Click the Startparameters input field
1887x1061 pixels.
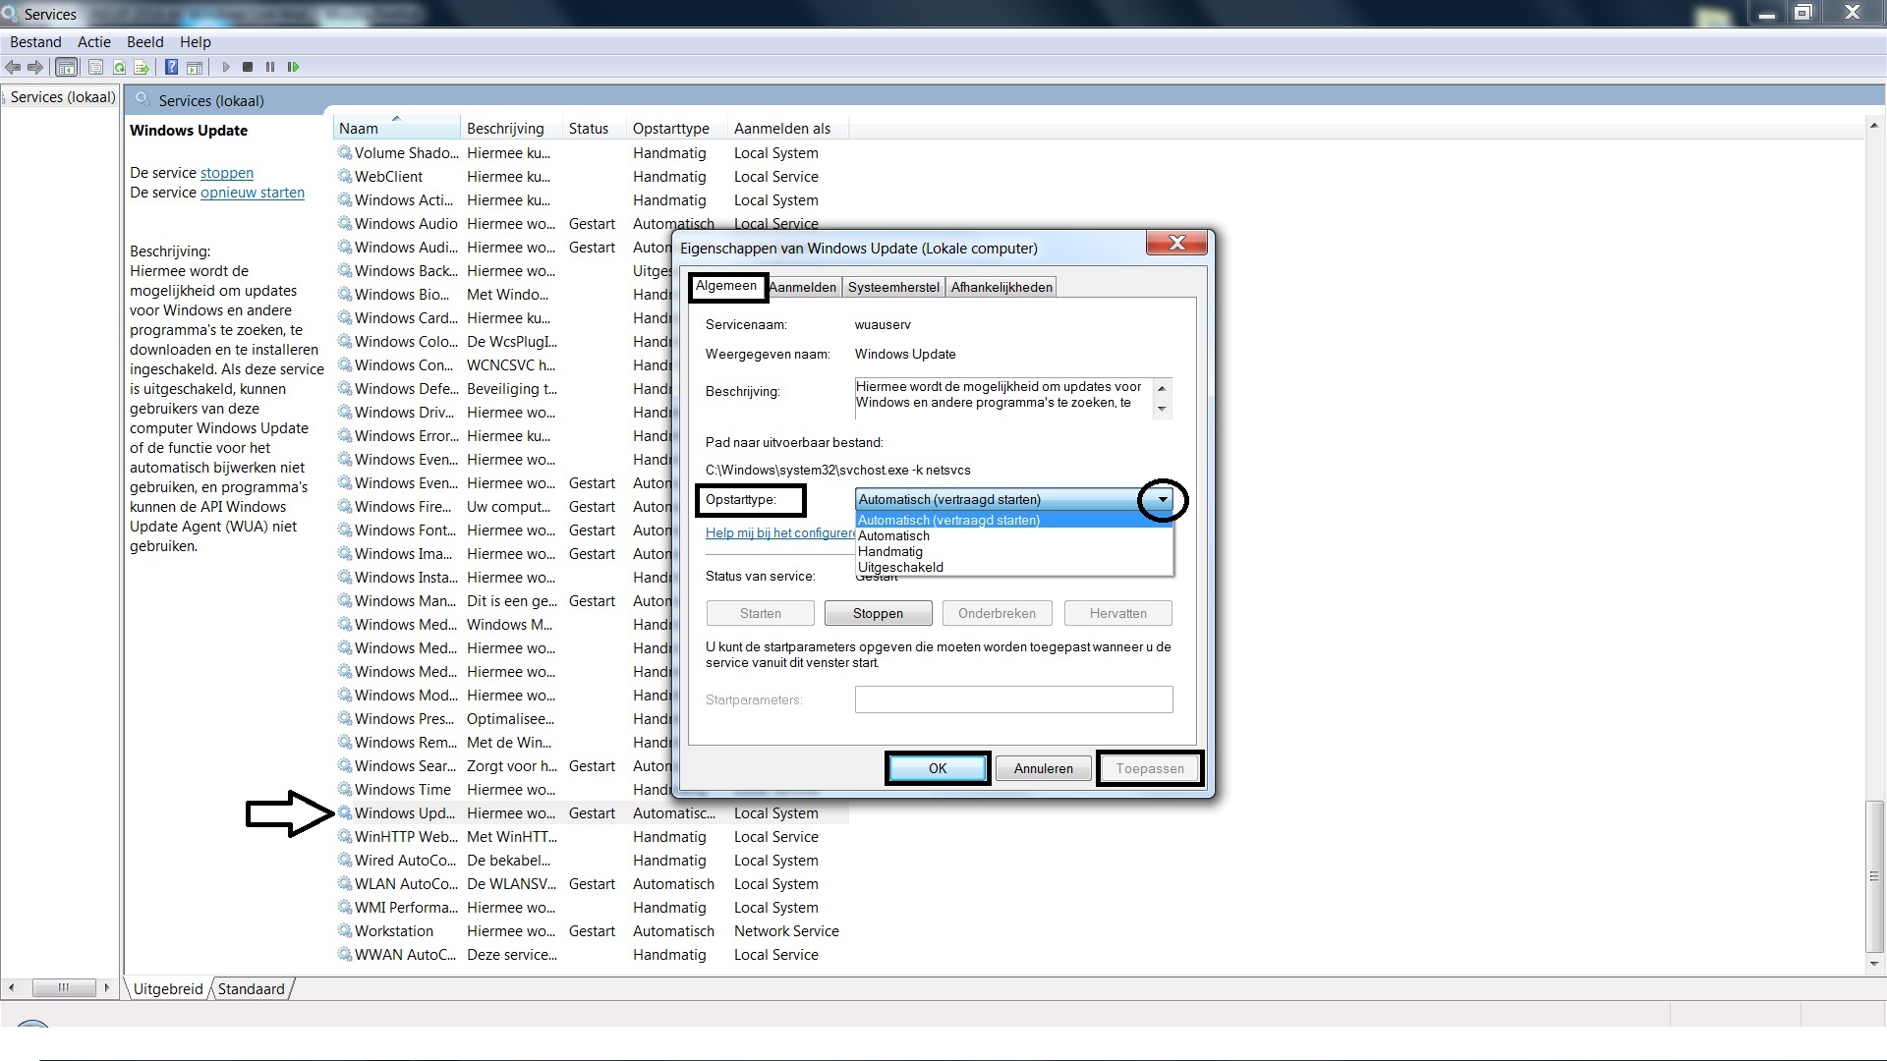[1013, 699]
